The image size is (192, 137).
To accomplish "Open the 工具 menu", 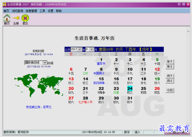I will (42, 11).
